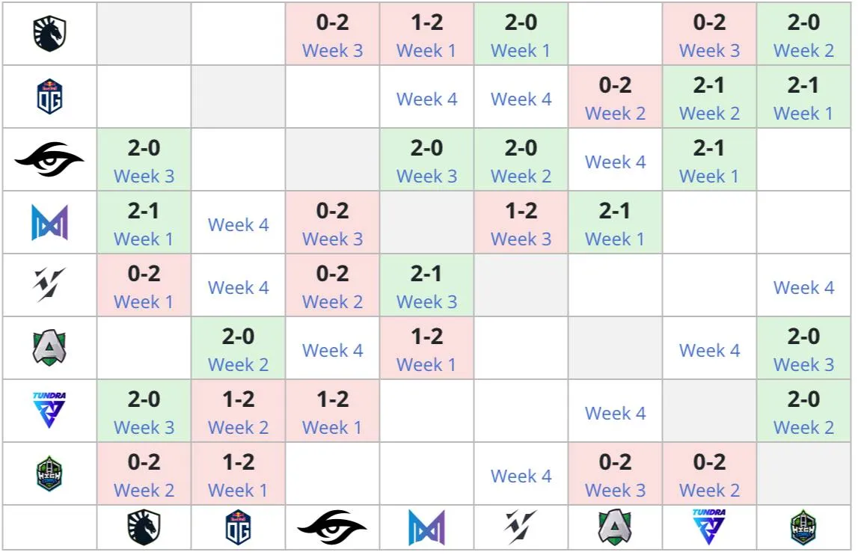Click the Team Liquid logo in the column footer
Viewport: 858px width, 555px height.
[x=144, y=527]
